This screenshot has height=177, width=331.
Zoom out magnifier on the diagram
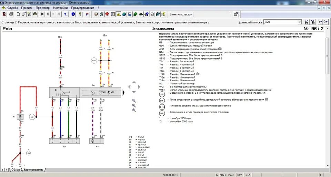(134, 110)
